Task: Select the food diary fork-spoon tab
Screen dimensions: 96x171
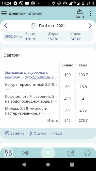Action: (9, 153)
